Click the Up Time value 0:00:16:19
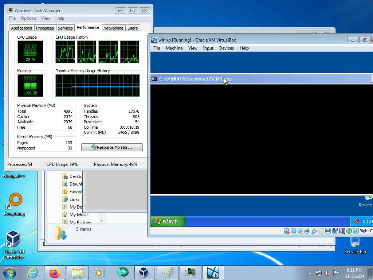The height and width of the screenshot is (280, 373). point(129,127)
